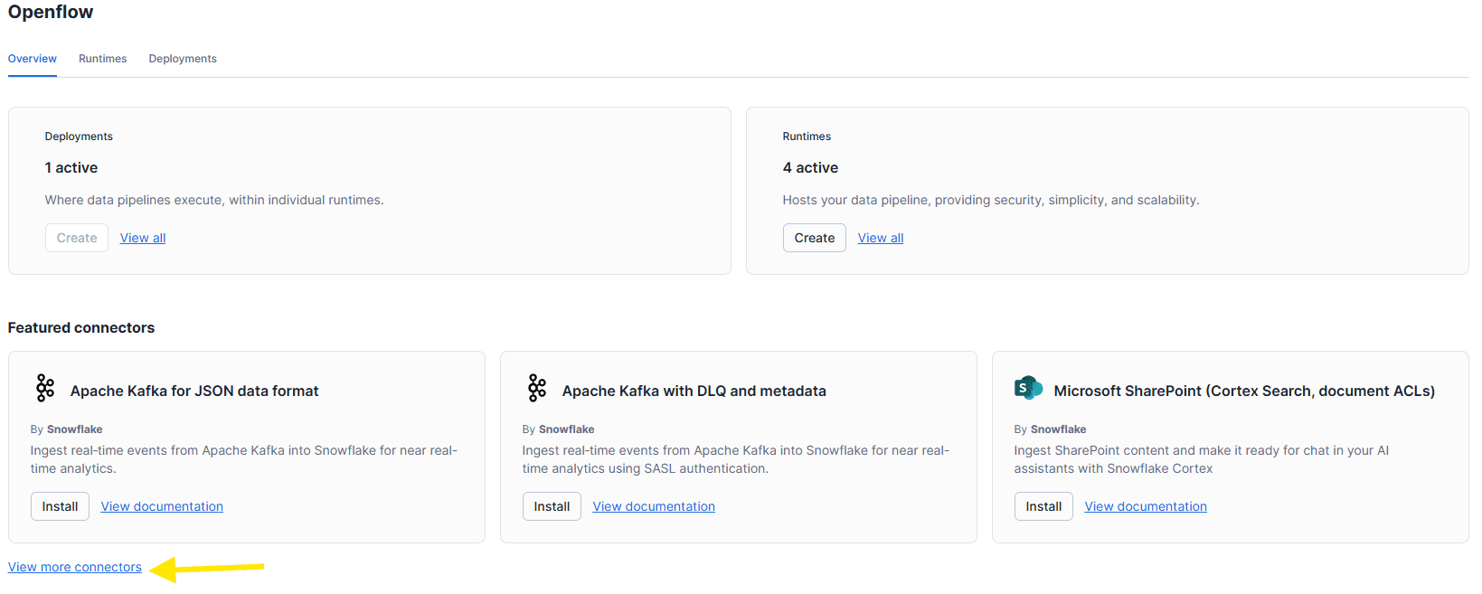Open View all link under Runtimes
The image size is (1482, 594).
pyautogui.click(x=880, y=238)
